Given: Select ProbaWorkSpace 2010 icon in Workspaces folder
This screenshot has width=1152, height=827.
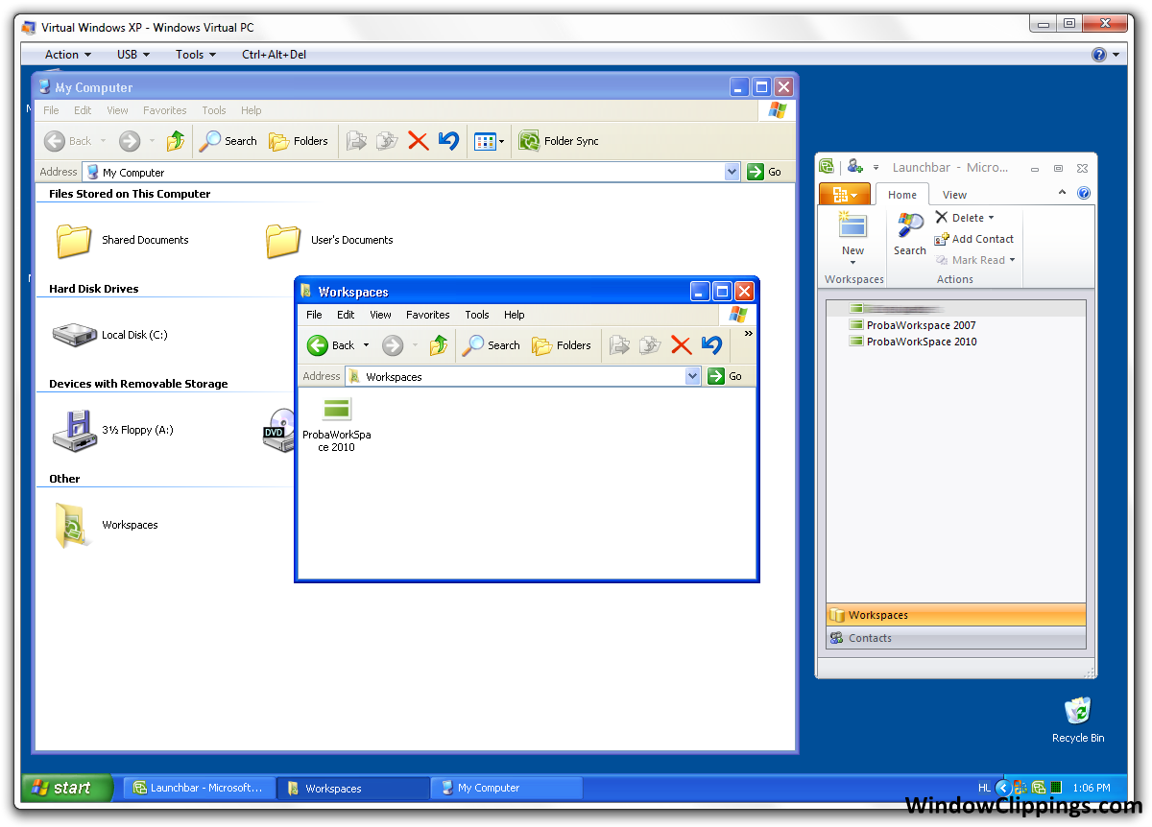Looking at the screenshot, I should pyautogui.click(x=337, y=424).
